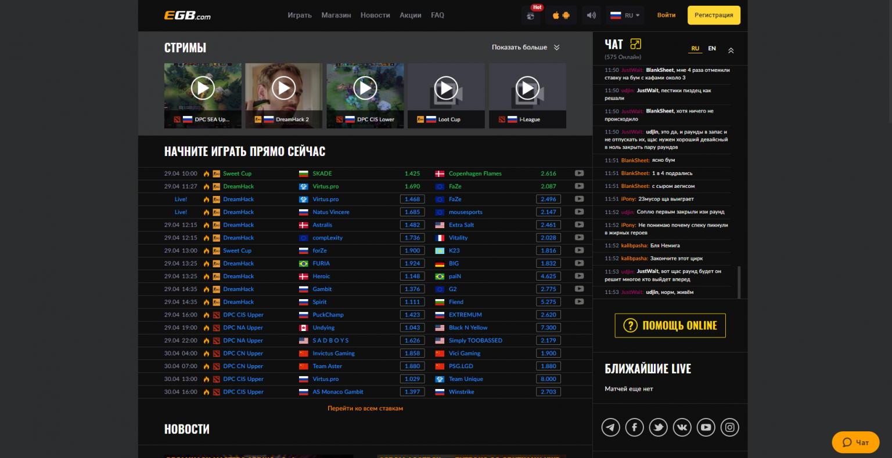Click the Войти login link
The height and width of the screenshot is (458, 892).
[x=666, y=16]
